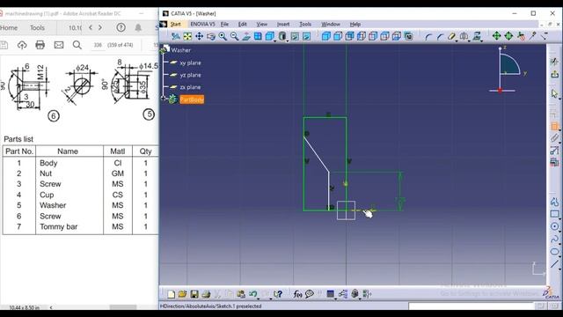Select the Mirror tool
This screenshot has width=563, height=317.
[464, 36]
